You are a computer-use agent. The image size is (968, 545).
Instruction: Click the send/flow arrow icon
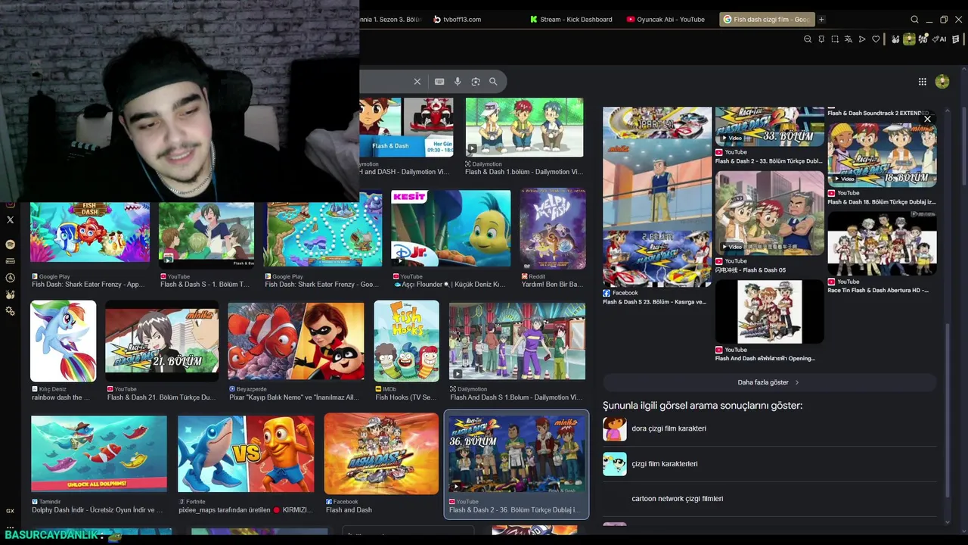(862, 39)
